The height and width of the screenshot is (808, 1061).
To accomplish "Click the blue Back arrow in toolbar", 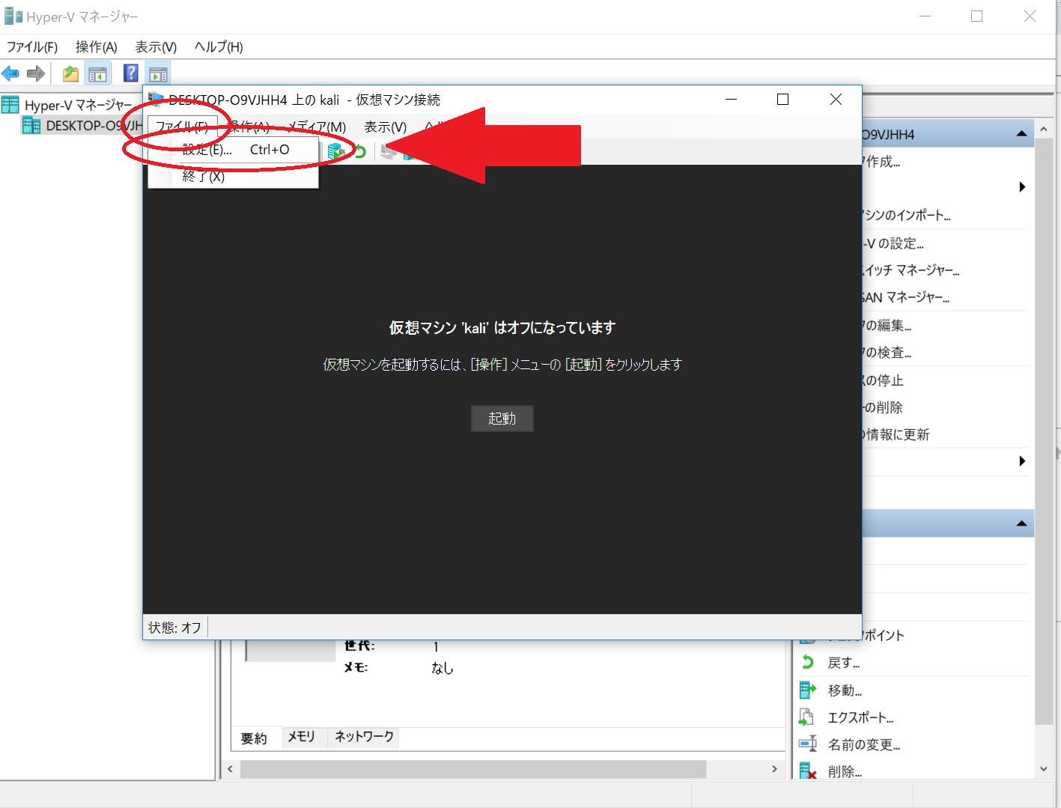I will [x=10, y=73].
